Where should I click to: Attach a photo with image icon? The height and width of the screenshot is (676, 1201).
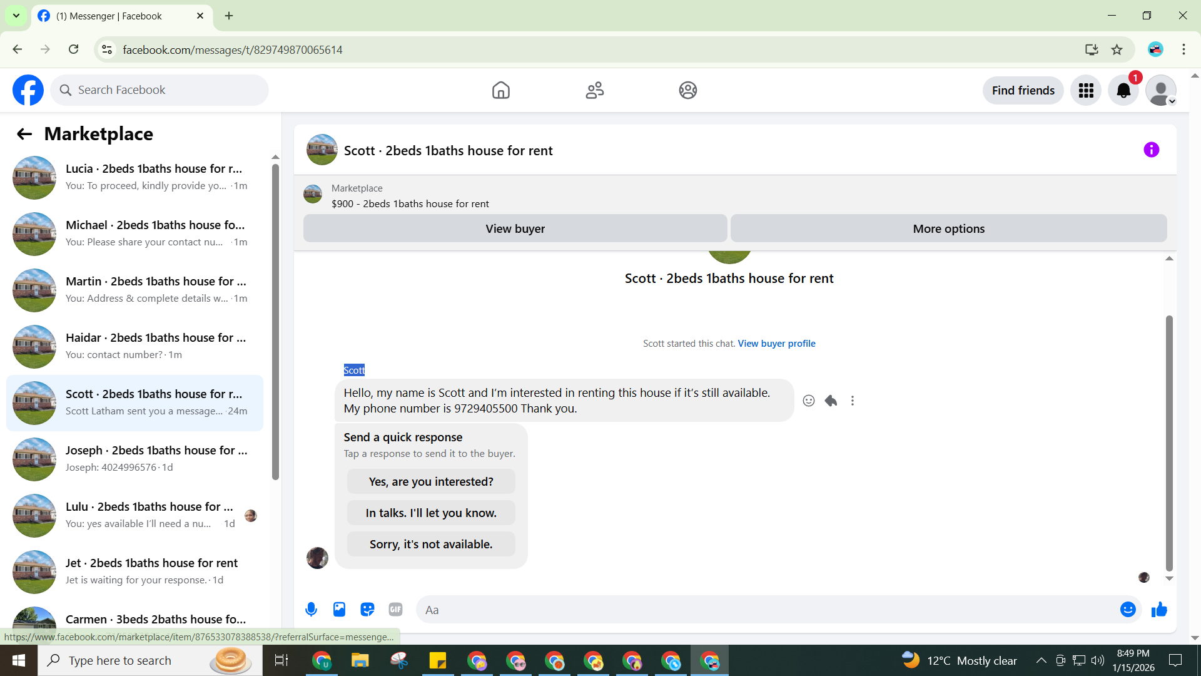click(x=339, y=609)
